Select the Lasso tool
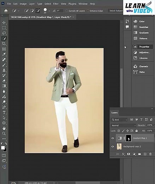 (4, 33)
